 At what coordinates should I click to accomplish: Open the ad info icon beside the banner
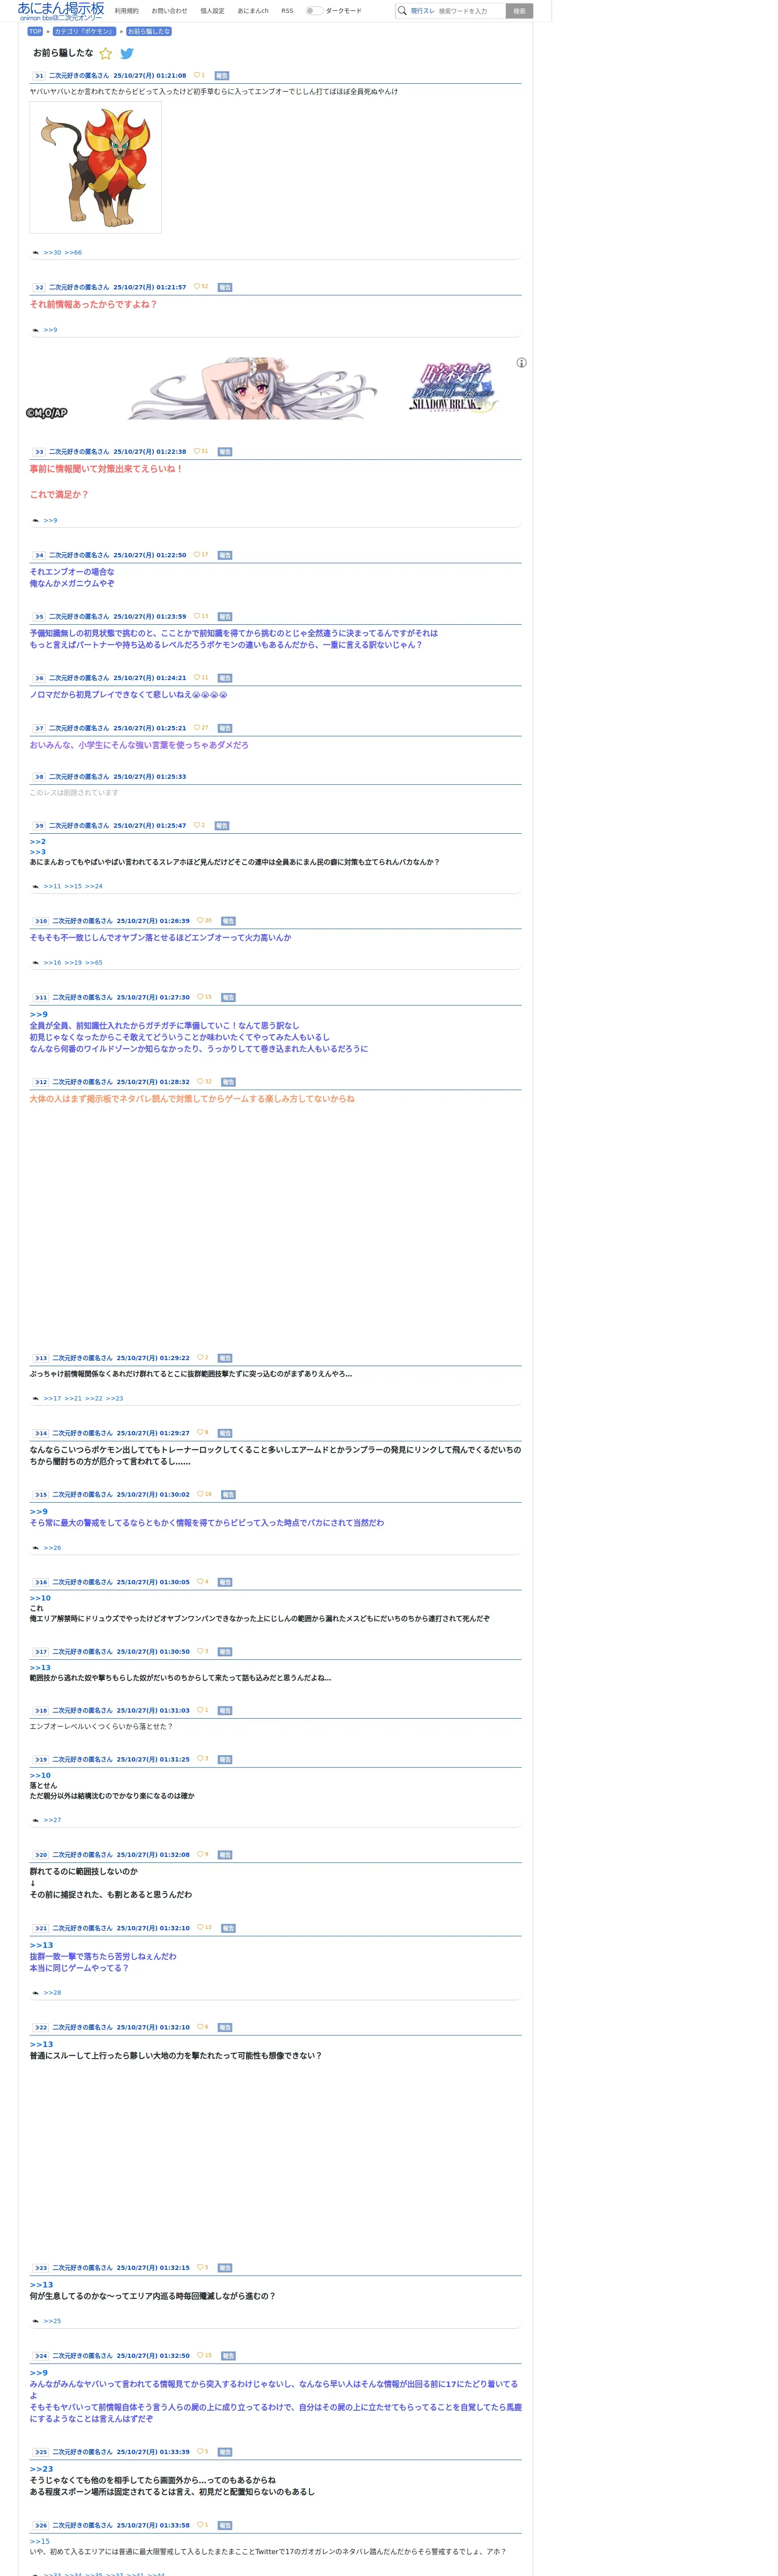[x=521, y=363]
